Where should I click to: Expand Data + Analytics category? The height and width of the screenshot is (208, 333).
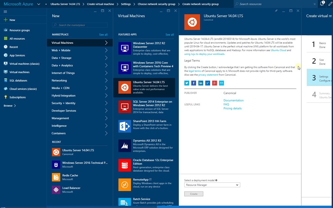pos(106,65)
